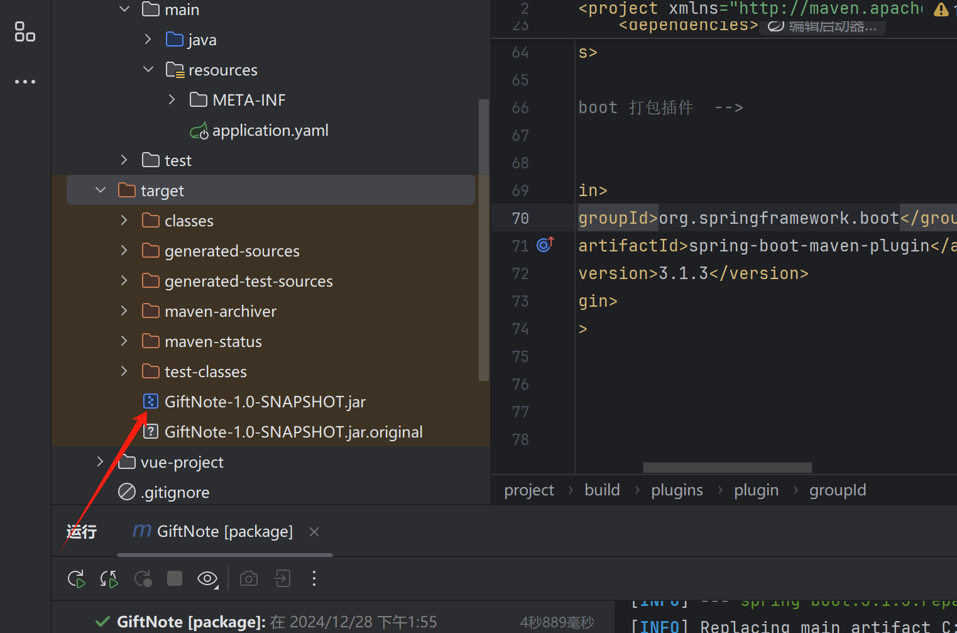Toggle the eye view options button
957x633 pixels.
point(208,578)
